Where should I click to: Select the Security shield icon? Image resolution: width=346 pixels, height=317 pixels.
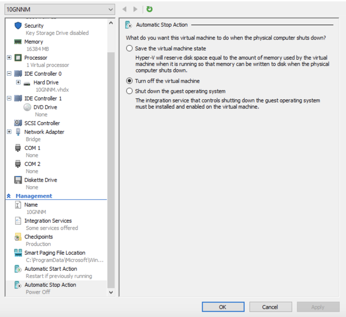tap(18, 26)
